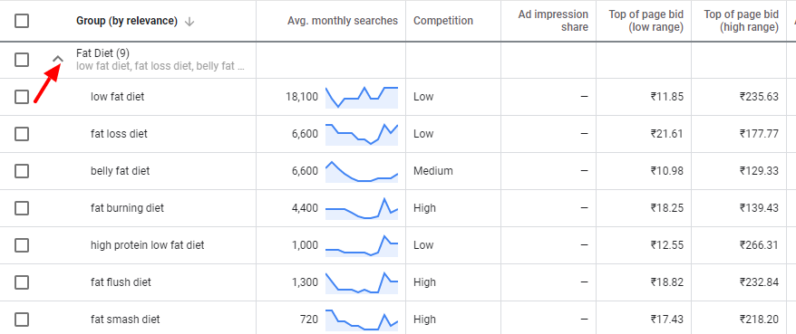
Task: Sort by Ad impression share header
Action: coord(553,21)
